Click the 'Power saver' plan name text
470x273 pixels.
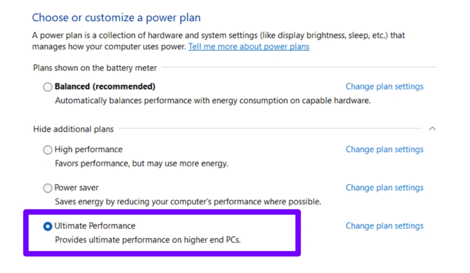[x=77, y=188]
